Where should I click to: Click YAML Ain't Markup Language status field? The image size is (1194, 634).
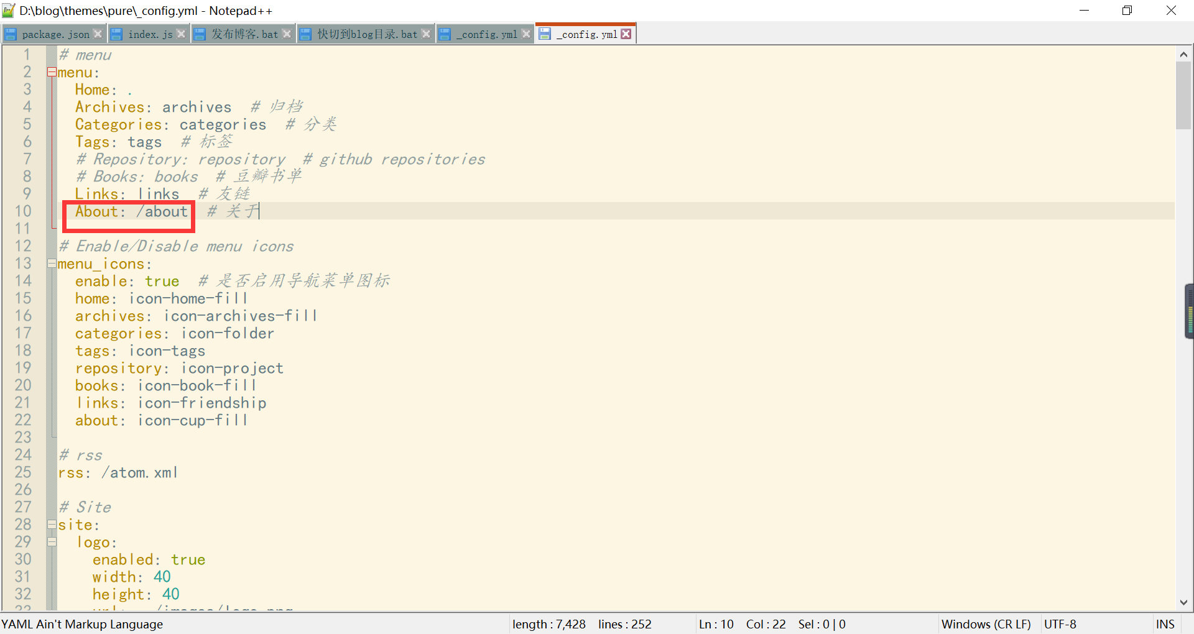(x=82, y=624)
